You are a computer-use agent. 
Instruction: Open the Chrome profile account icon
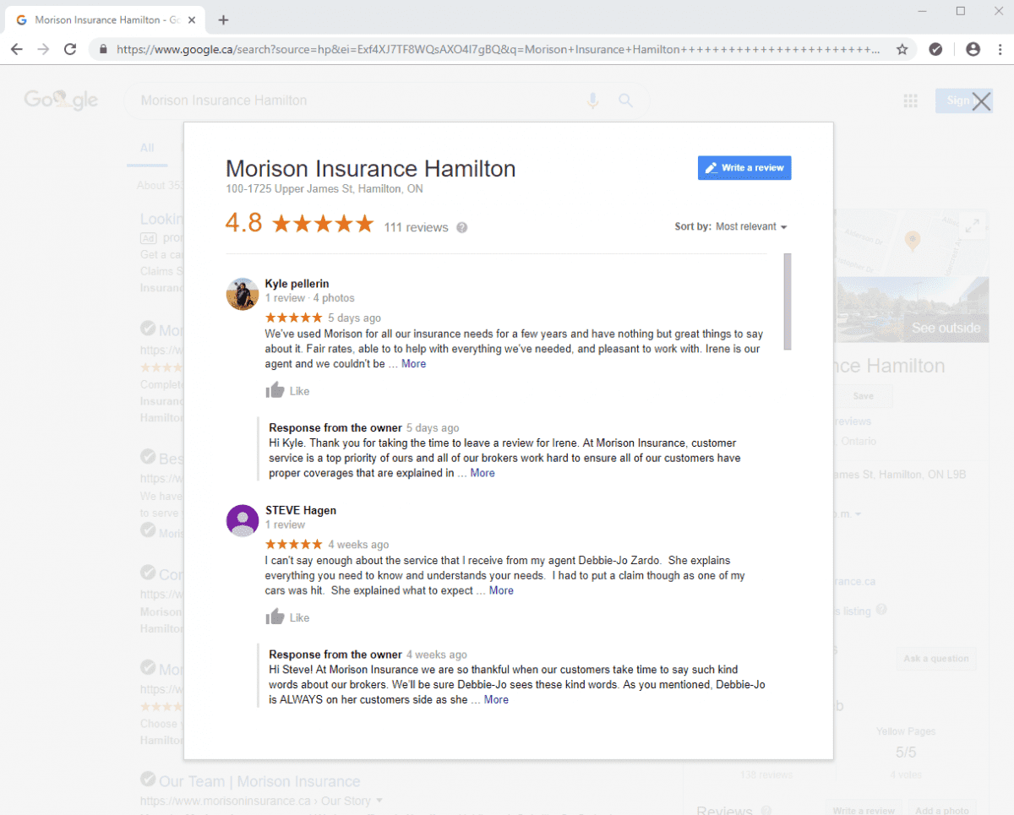click(973, 49)
